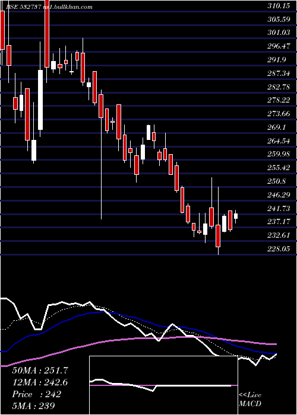This screenshot has height=415, width=297.
Task: Click the 269.1 price axis label
Action: (x=277, y=127)
